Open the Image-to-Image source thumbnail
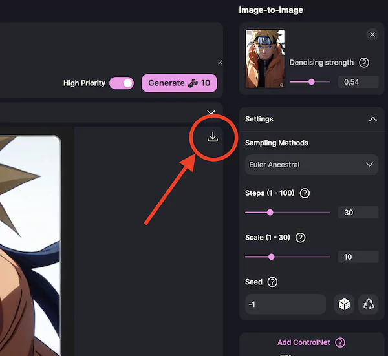388x356 pixels. [x=265, y=59]
